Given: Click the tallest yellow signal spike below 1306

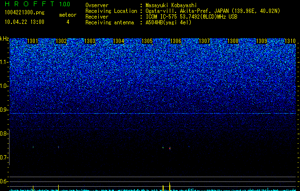Looking at the screenshot, I should click(170, 187).
